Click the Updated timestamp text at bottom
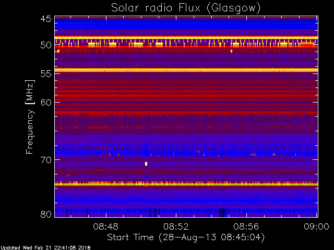 pos(45,248)
